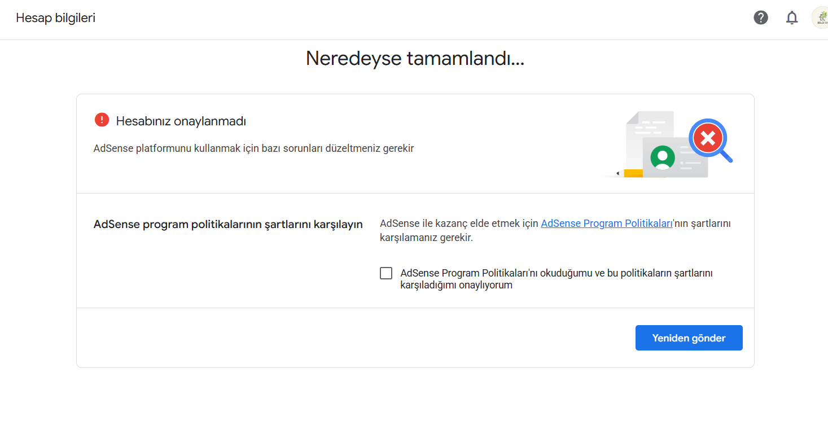Screen dimensions: 828x438
Task: Open the AdSense Program Politikaları link
Action: 607,224
